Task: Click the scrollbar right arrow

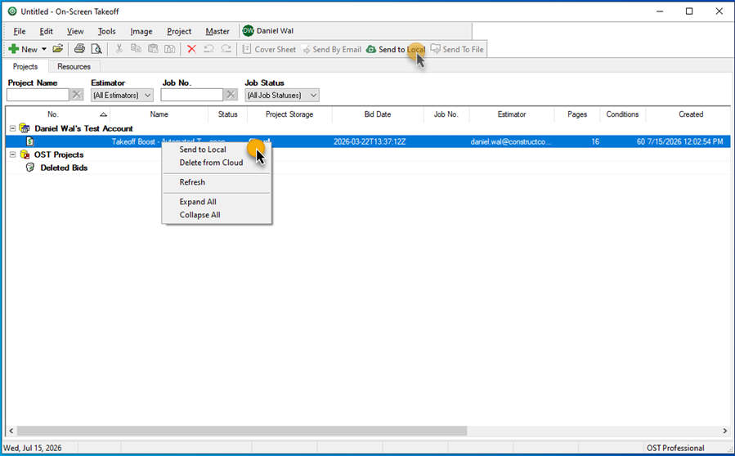Action: 725,431
